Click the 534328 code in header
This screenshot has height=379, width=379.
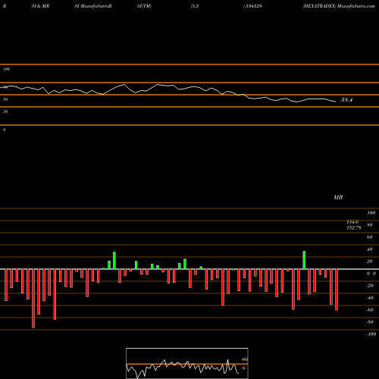(253, 6)
